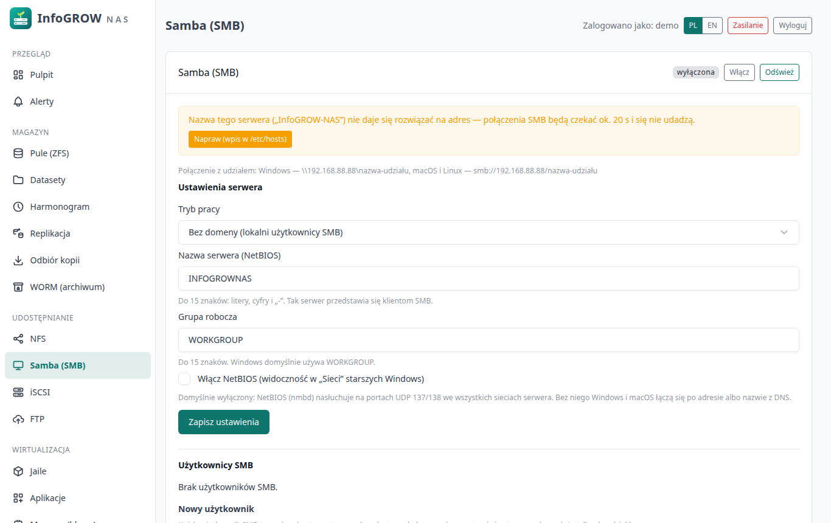Select the Datasety folder icon
The width and height of the screenshot is (831, 523).
pyautogui.click(x=18, y=180)
